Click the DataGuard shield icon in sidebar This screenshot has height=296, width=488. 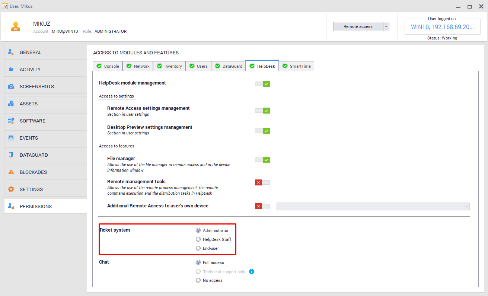tap(11, 155)
